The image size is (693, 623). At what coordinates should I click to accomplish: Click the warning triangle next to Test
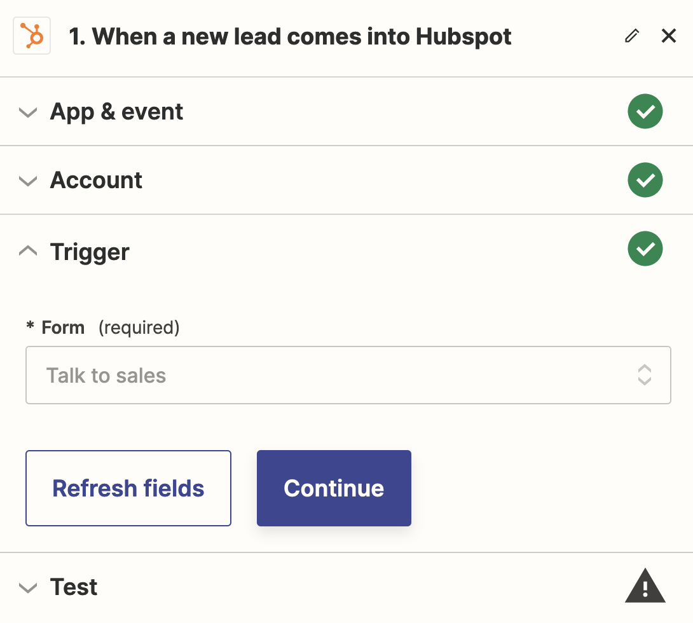[x=645, y=586]
